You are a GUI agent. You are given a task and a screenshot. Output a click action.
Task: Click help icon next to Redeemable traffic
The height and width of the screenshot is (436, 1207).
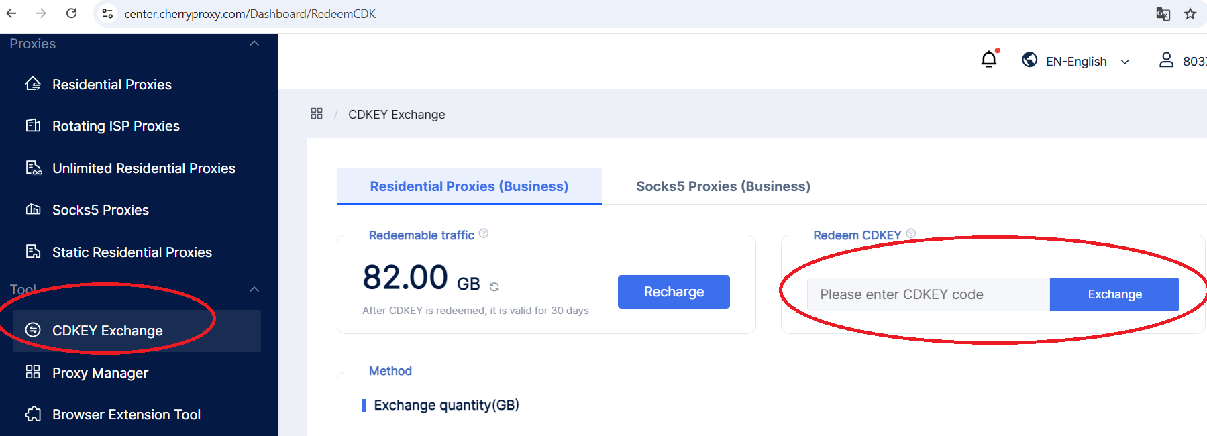coord(484,233)
